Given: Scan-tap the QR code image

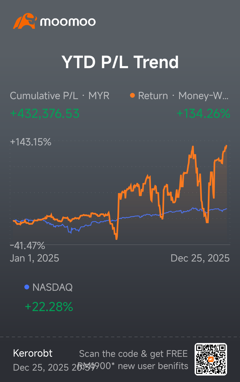Looking at the screenshot, I should click(x=211, y=359).
